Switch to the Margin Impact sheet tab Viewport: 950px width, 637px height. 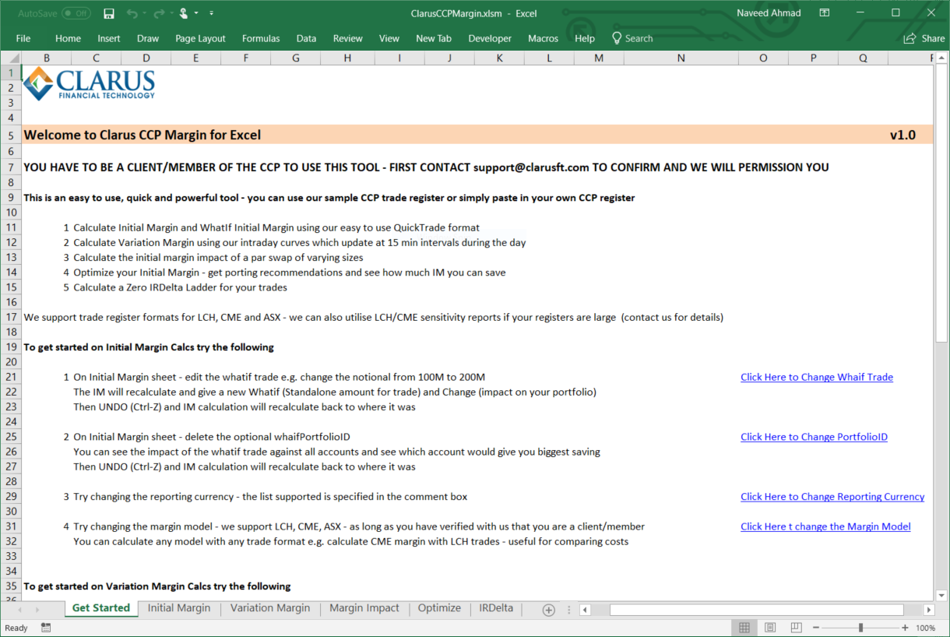pos(364,608)
